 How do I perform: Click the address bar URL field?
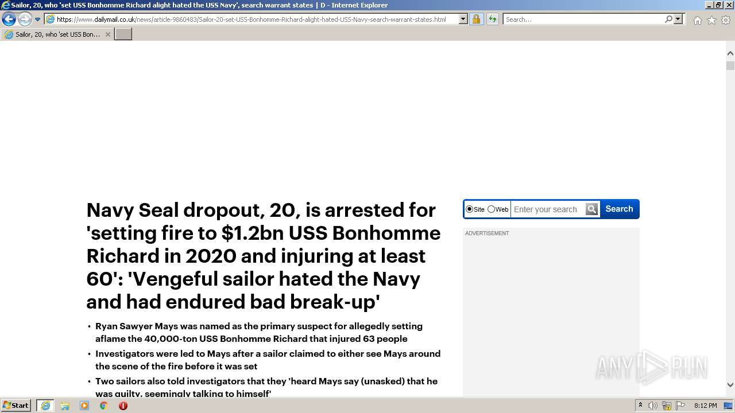[x=252, y=20]
